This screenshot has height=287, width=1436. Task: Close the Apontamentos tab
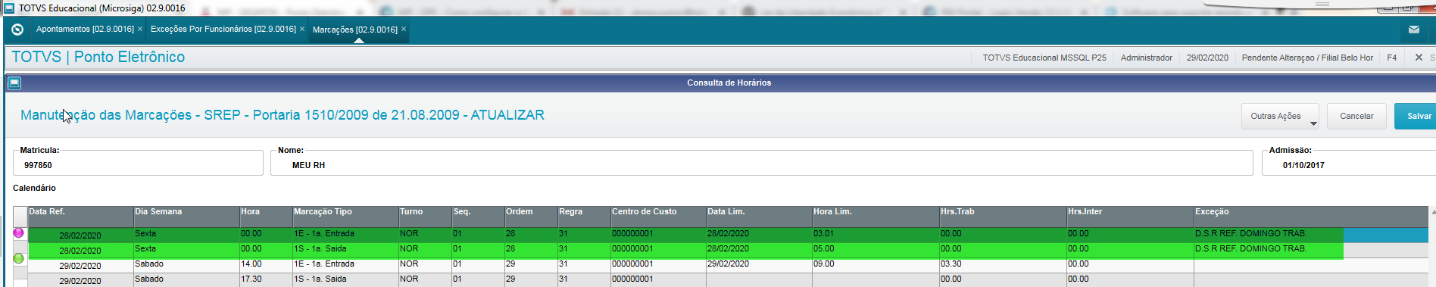(139, 29)
